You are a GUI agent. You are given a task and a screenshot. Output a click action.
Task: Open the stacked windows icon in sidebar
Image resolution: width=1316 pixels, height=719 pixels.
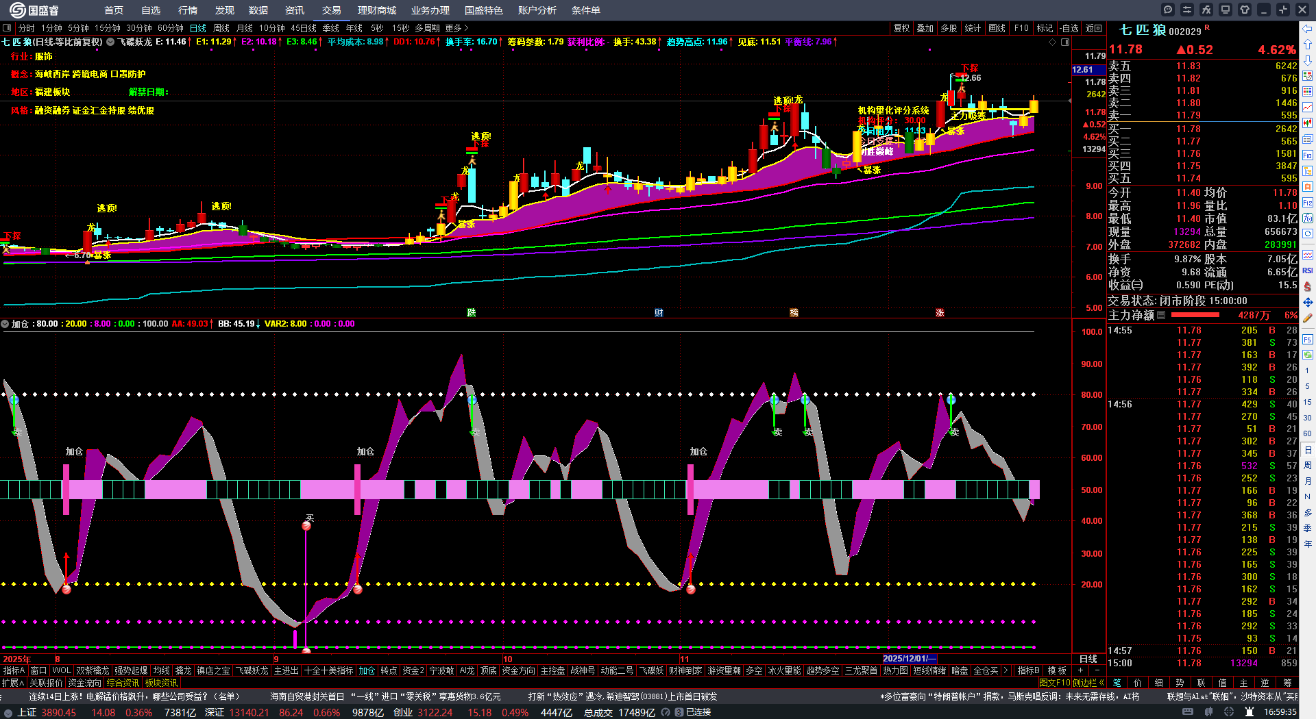pyautogui.click(x=1308, y=139)
